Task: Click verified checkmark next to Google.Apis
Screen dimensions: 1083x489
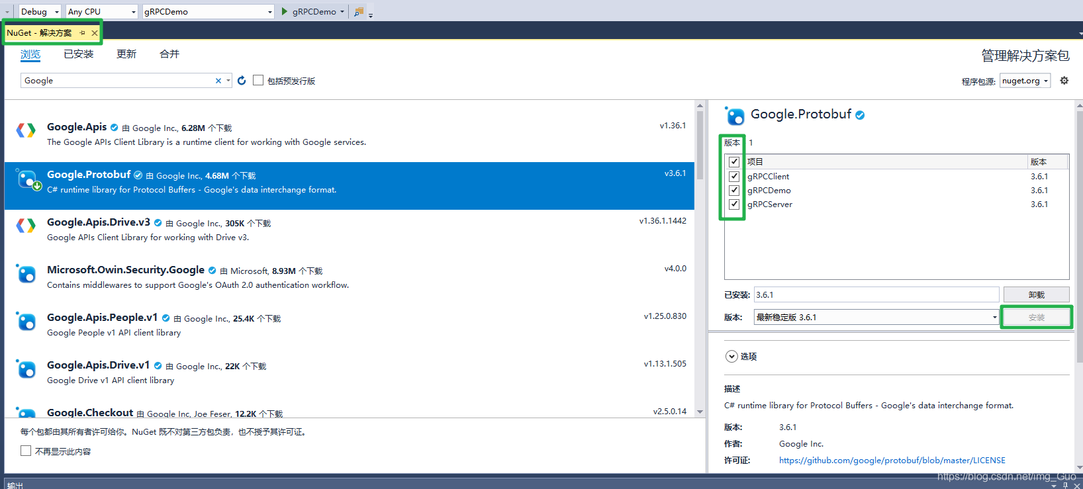Action: coord(114,128)
